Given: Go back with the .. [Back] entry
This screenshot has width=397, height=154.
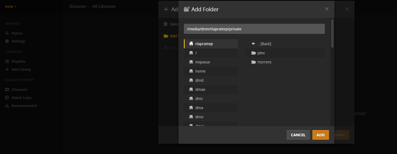Looking at the screenshot, I should click(x=285, y=44).
